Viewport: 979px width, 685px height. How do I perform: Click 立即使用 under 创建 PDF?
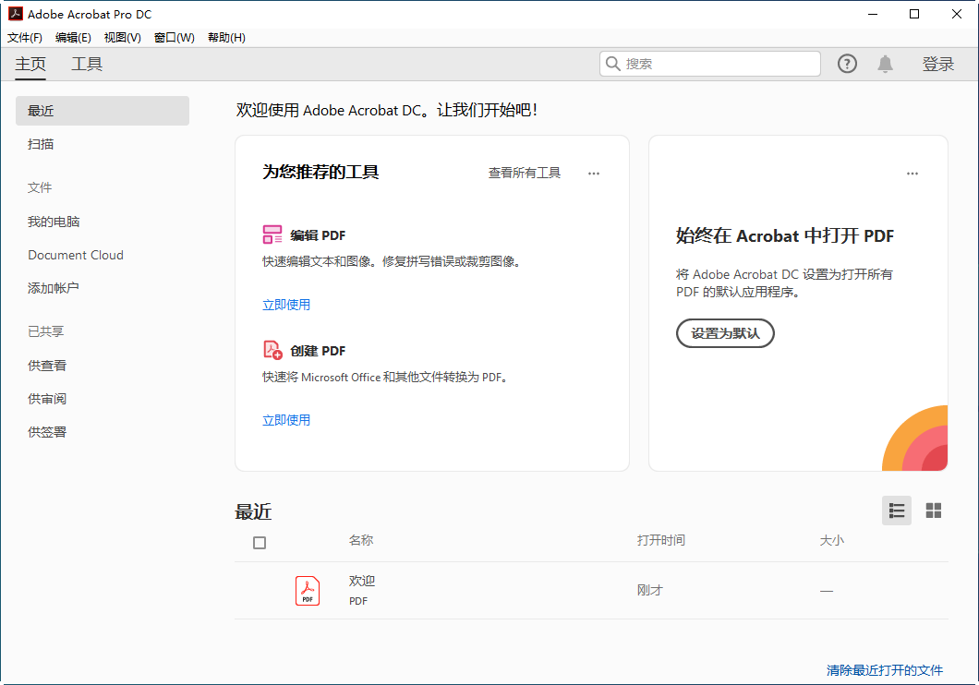click(x=286, y=420)
